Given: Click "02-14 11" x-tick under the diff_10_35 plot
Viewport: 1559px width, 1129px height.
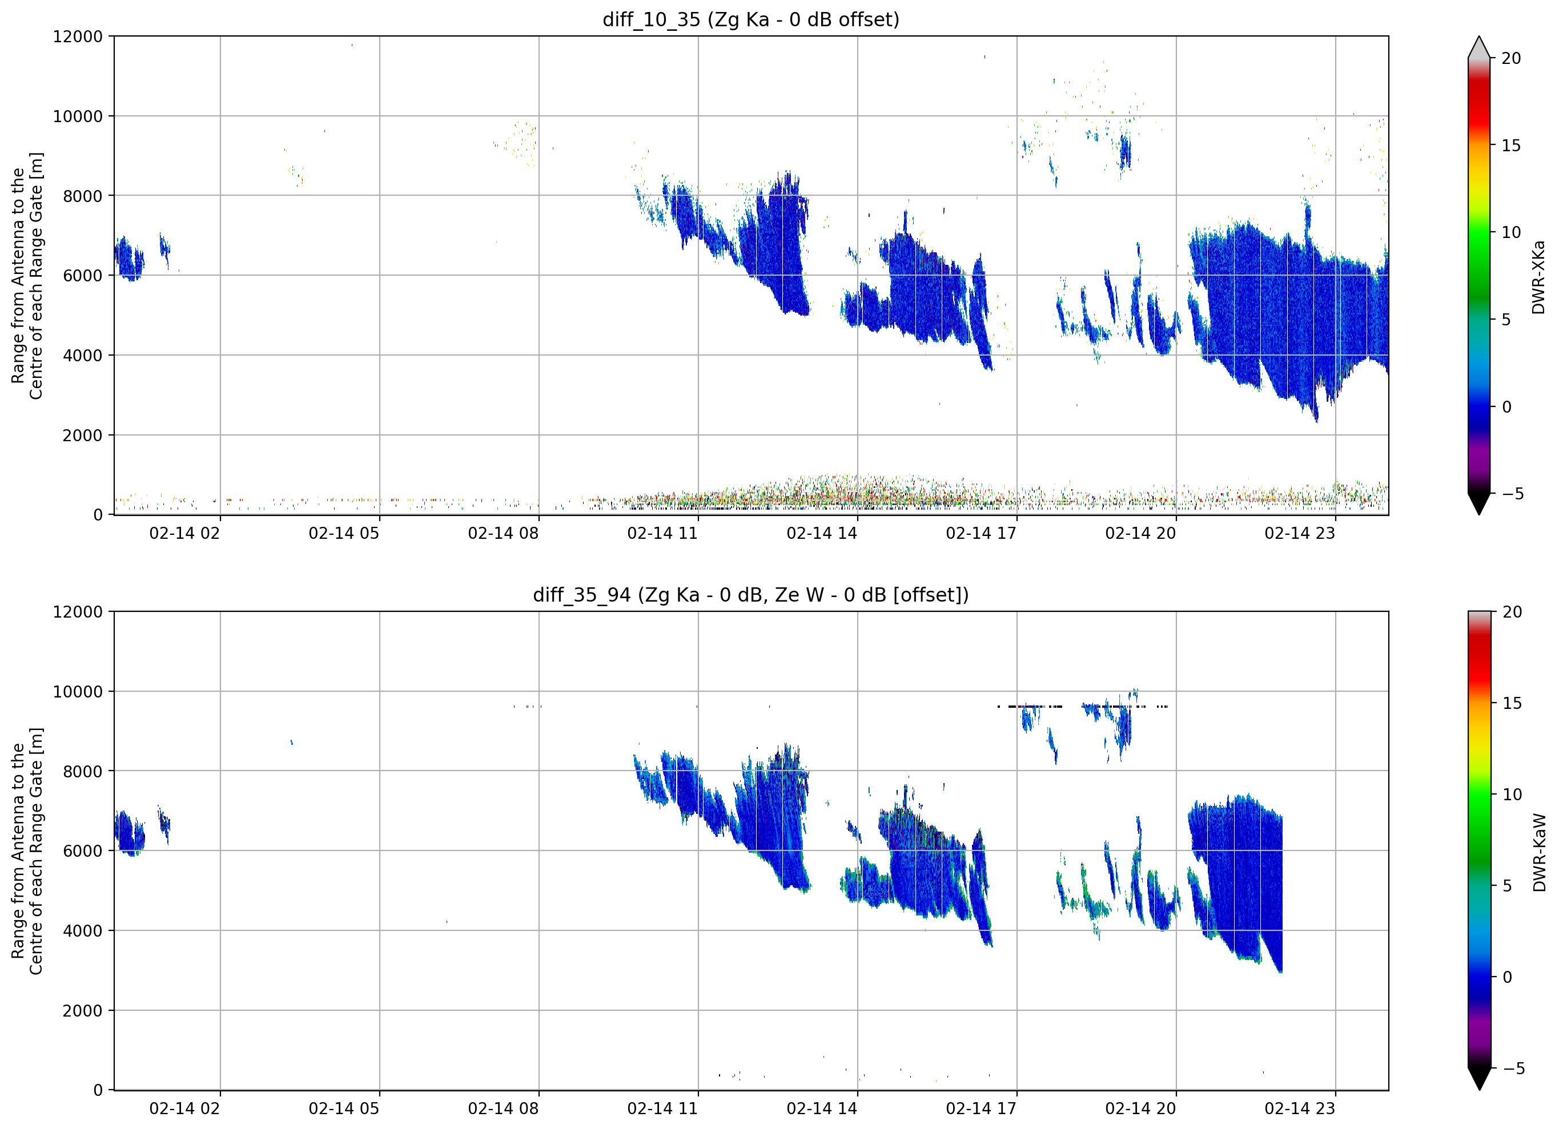Looking at the screenshot, I should tap(662, 533).
